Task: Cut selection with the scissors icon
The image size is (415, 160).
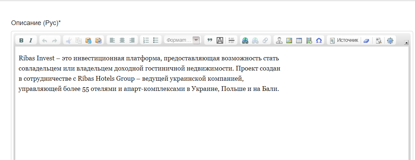Action: coord(69,40)
